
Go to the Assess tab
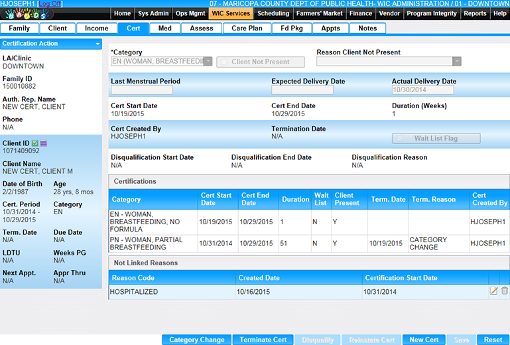(202, 29)
